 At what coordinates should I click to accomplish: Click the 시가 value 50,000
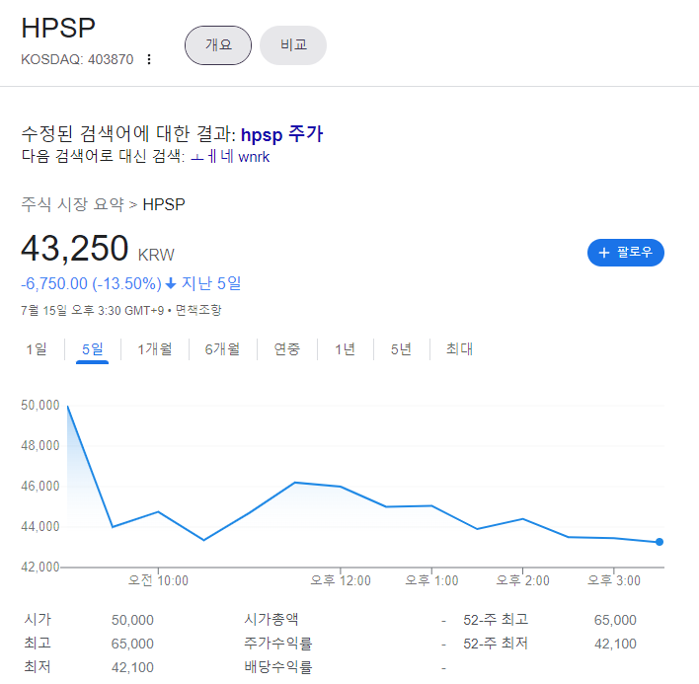coord(132,620)
